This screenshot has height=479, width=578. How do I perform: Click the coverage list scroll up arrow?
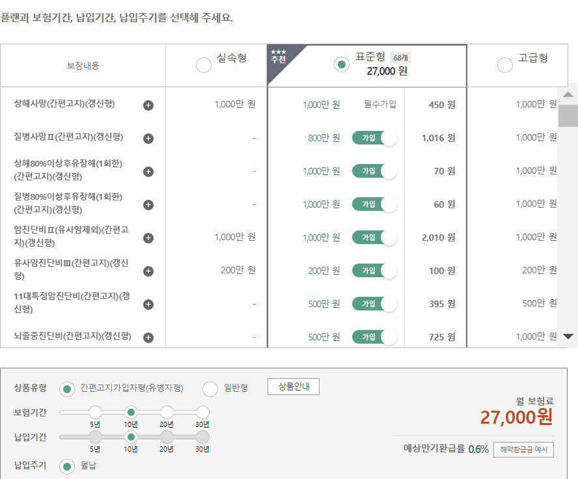click(568, 94)
